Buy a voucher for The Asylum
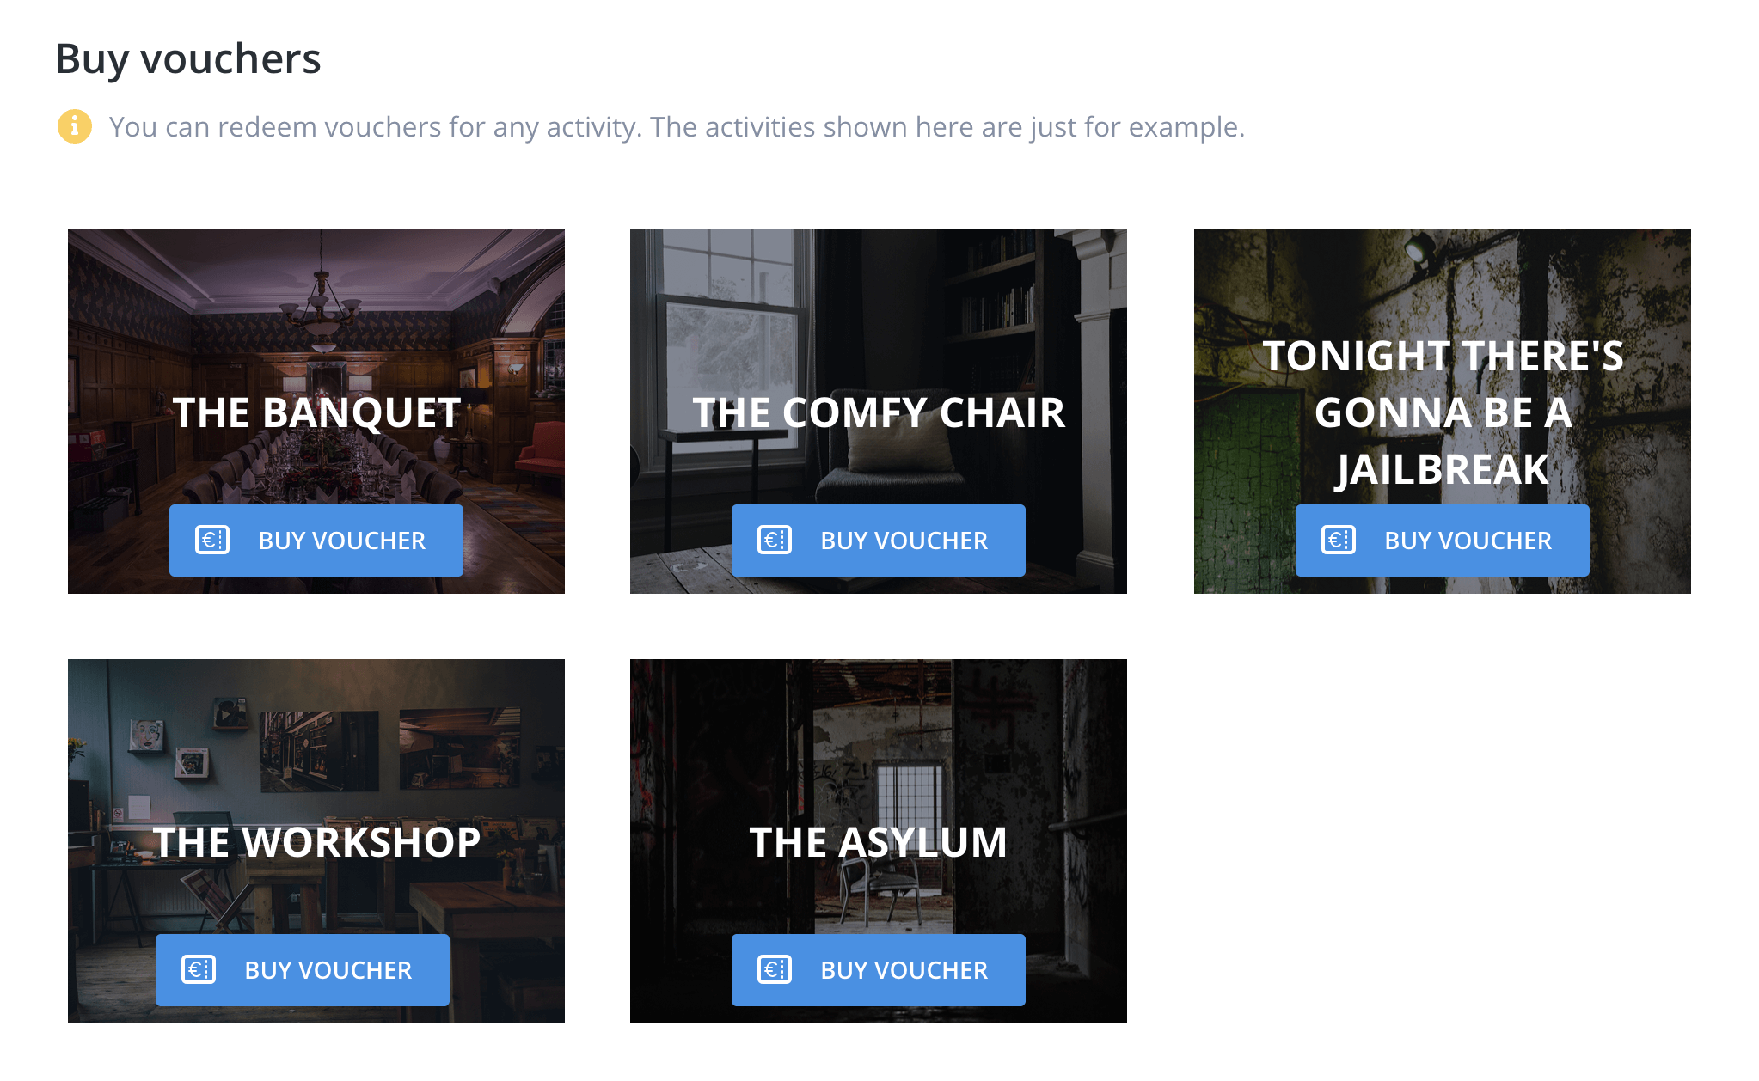1759x1081 pixels. [879, 970]
